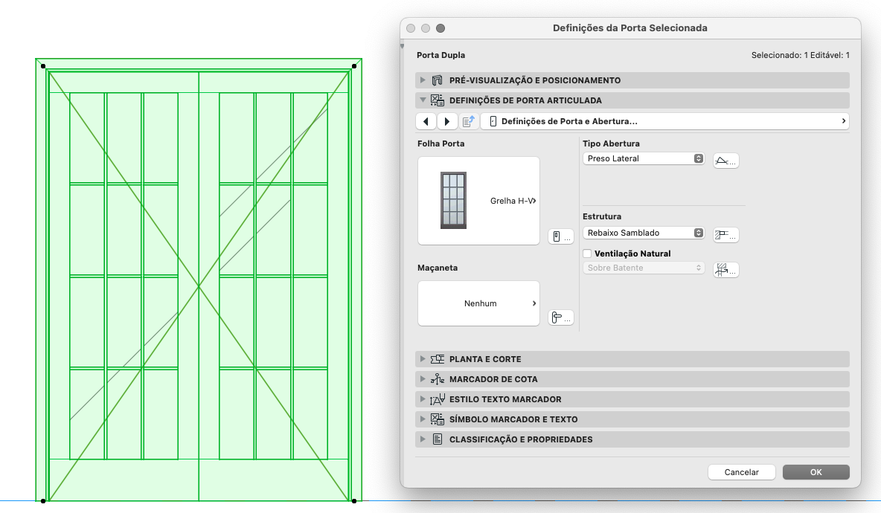Screen dimensions: 881x513
Task: Go to previous settings page arrow
Action: (426, 121)
